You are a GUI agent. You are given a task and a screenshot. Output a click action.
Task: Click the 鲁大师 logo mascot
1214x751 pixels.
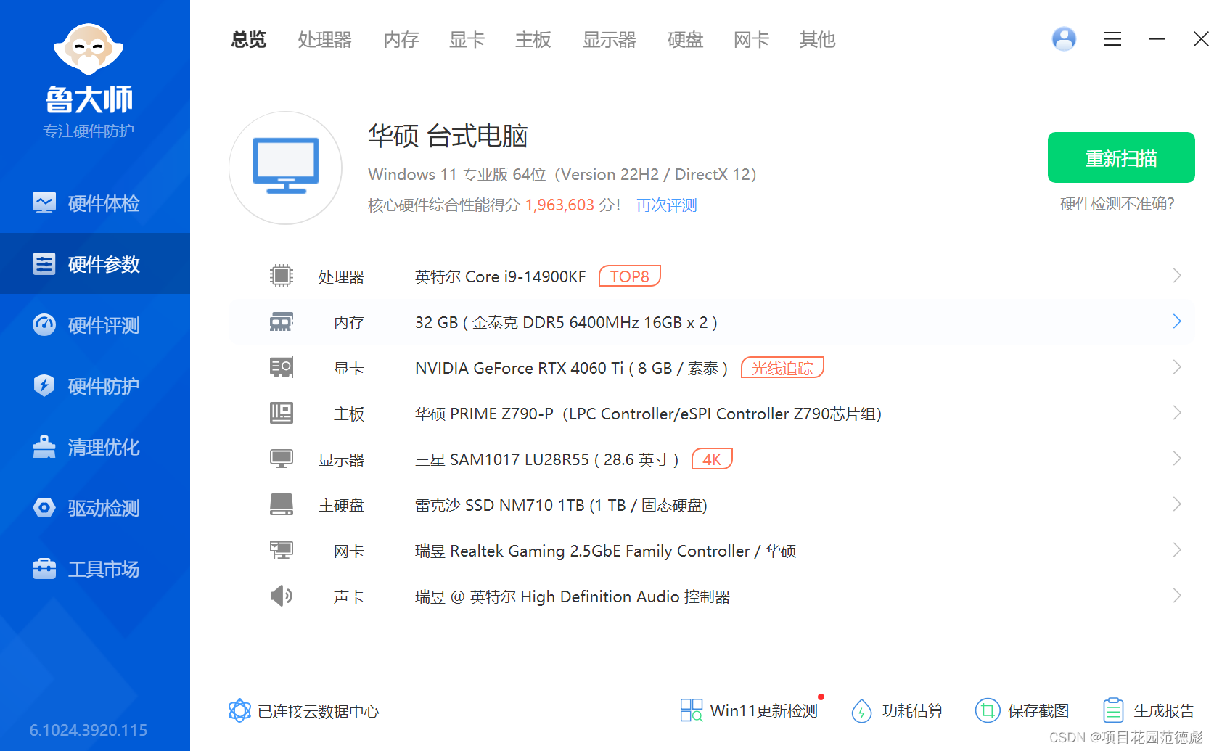coord(89,48)
